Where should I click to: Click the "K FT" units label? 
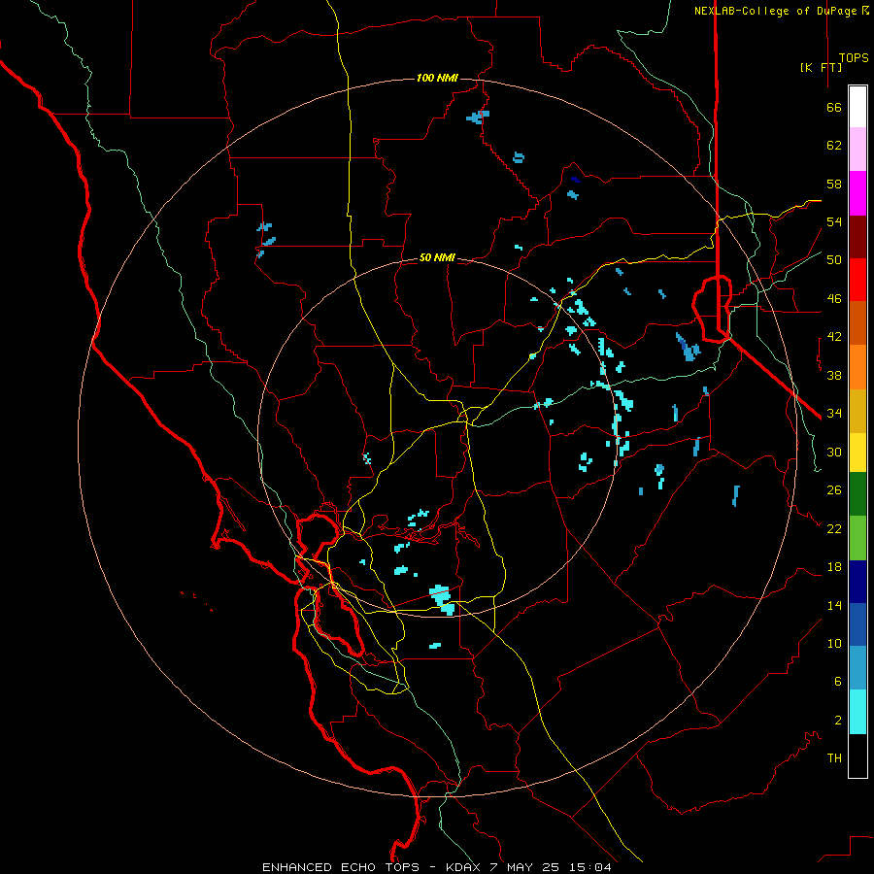[x=822, y=67]
